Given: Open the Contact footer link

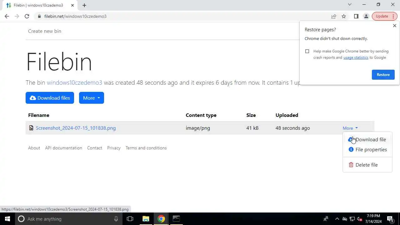Looking at the screenshot, I should [x=95, y=148].
